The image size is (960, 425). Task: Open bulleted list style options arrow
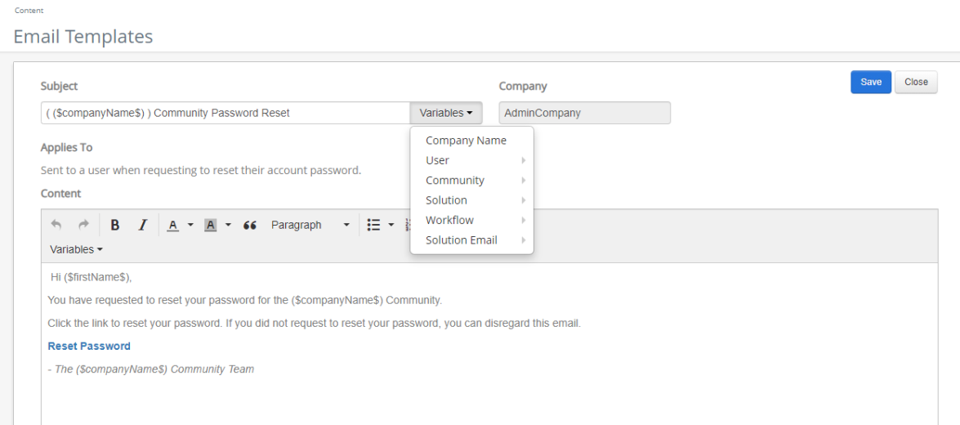(391, 225)
